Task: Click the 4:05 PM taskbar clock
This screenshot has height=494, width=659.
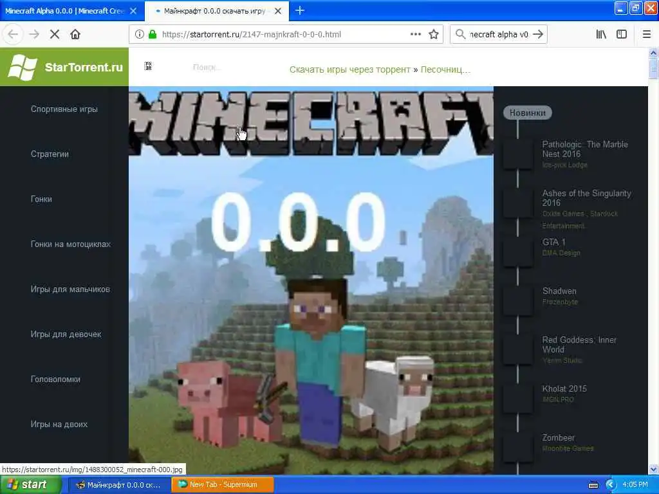Action: (x=635, y=485)
